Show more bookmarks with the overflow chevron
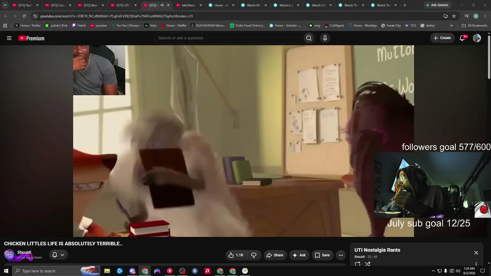The image size is (491, 276). tap(451, 25)
